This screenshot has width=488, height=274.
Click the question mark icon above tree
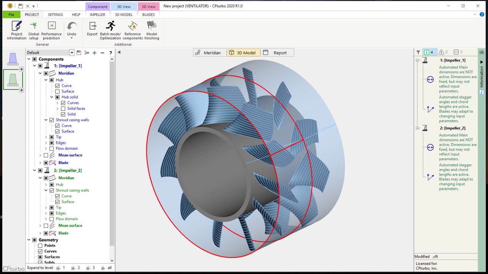tap(111, 53)
